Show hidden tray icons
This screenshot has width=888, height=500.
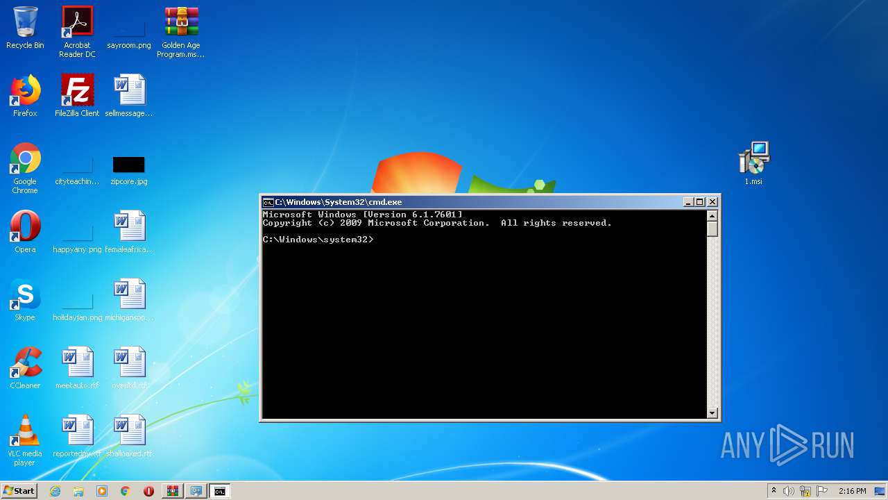click(x=774, y=491)
